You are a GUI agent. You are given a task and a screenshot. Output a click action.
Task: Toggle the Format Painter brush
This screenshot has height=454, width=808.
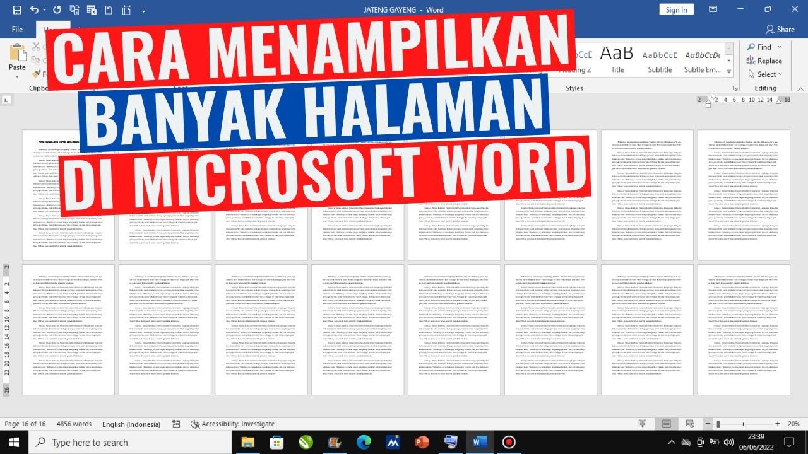(36, 74)
